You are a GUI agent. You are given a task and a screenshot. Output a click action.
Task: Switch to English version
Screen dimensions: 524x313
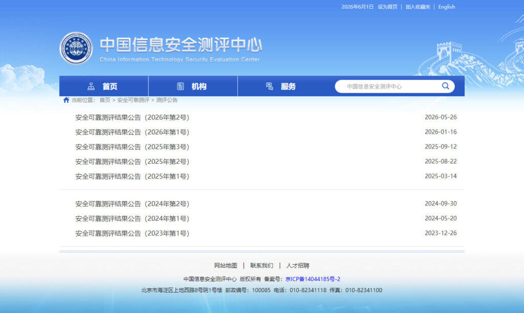[x=446, y=7]
